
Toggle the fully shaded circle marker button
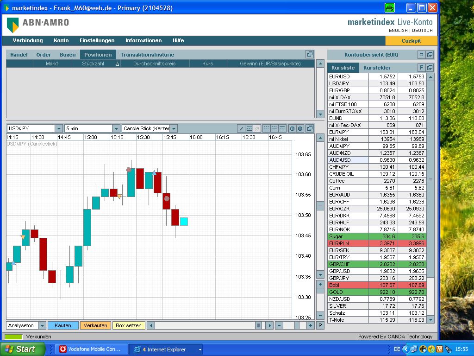pyautogui.click(x=300, y=128)
